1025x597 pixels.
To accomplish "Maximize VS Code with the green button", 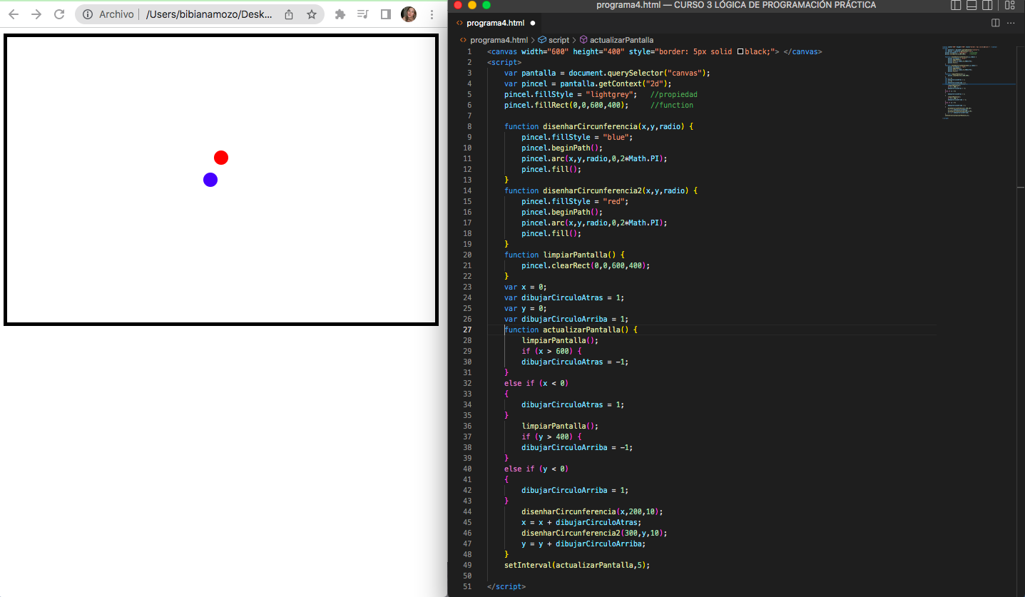I will pos(486,5).
